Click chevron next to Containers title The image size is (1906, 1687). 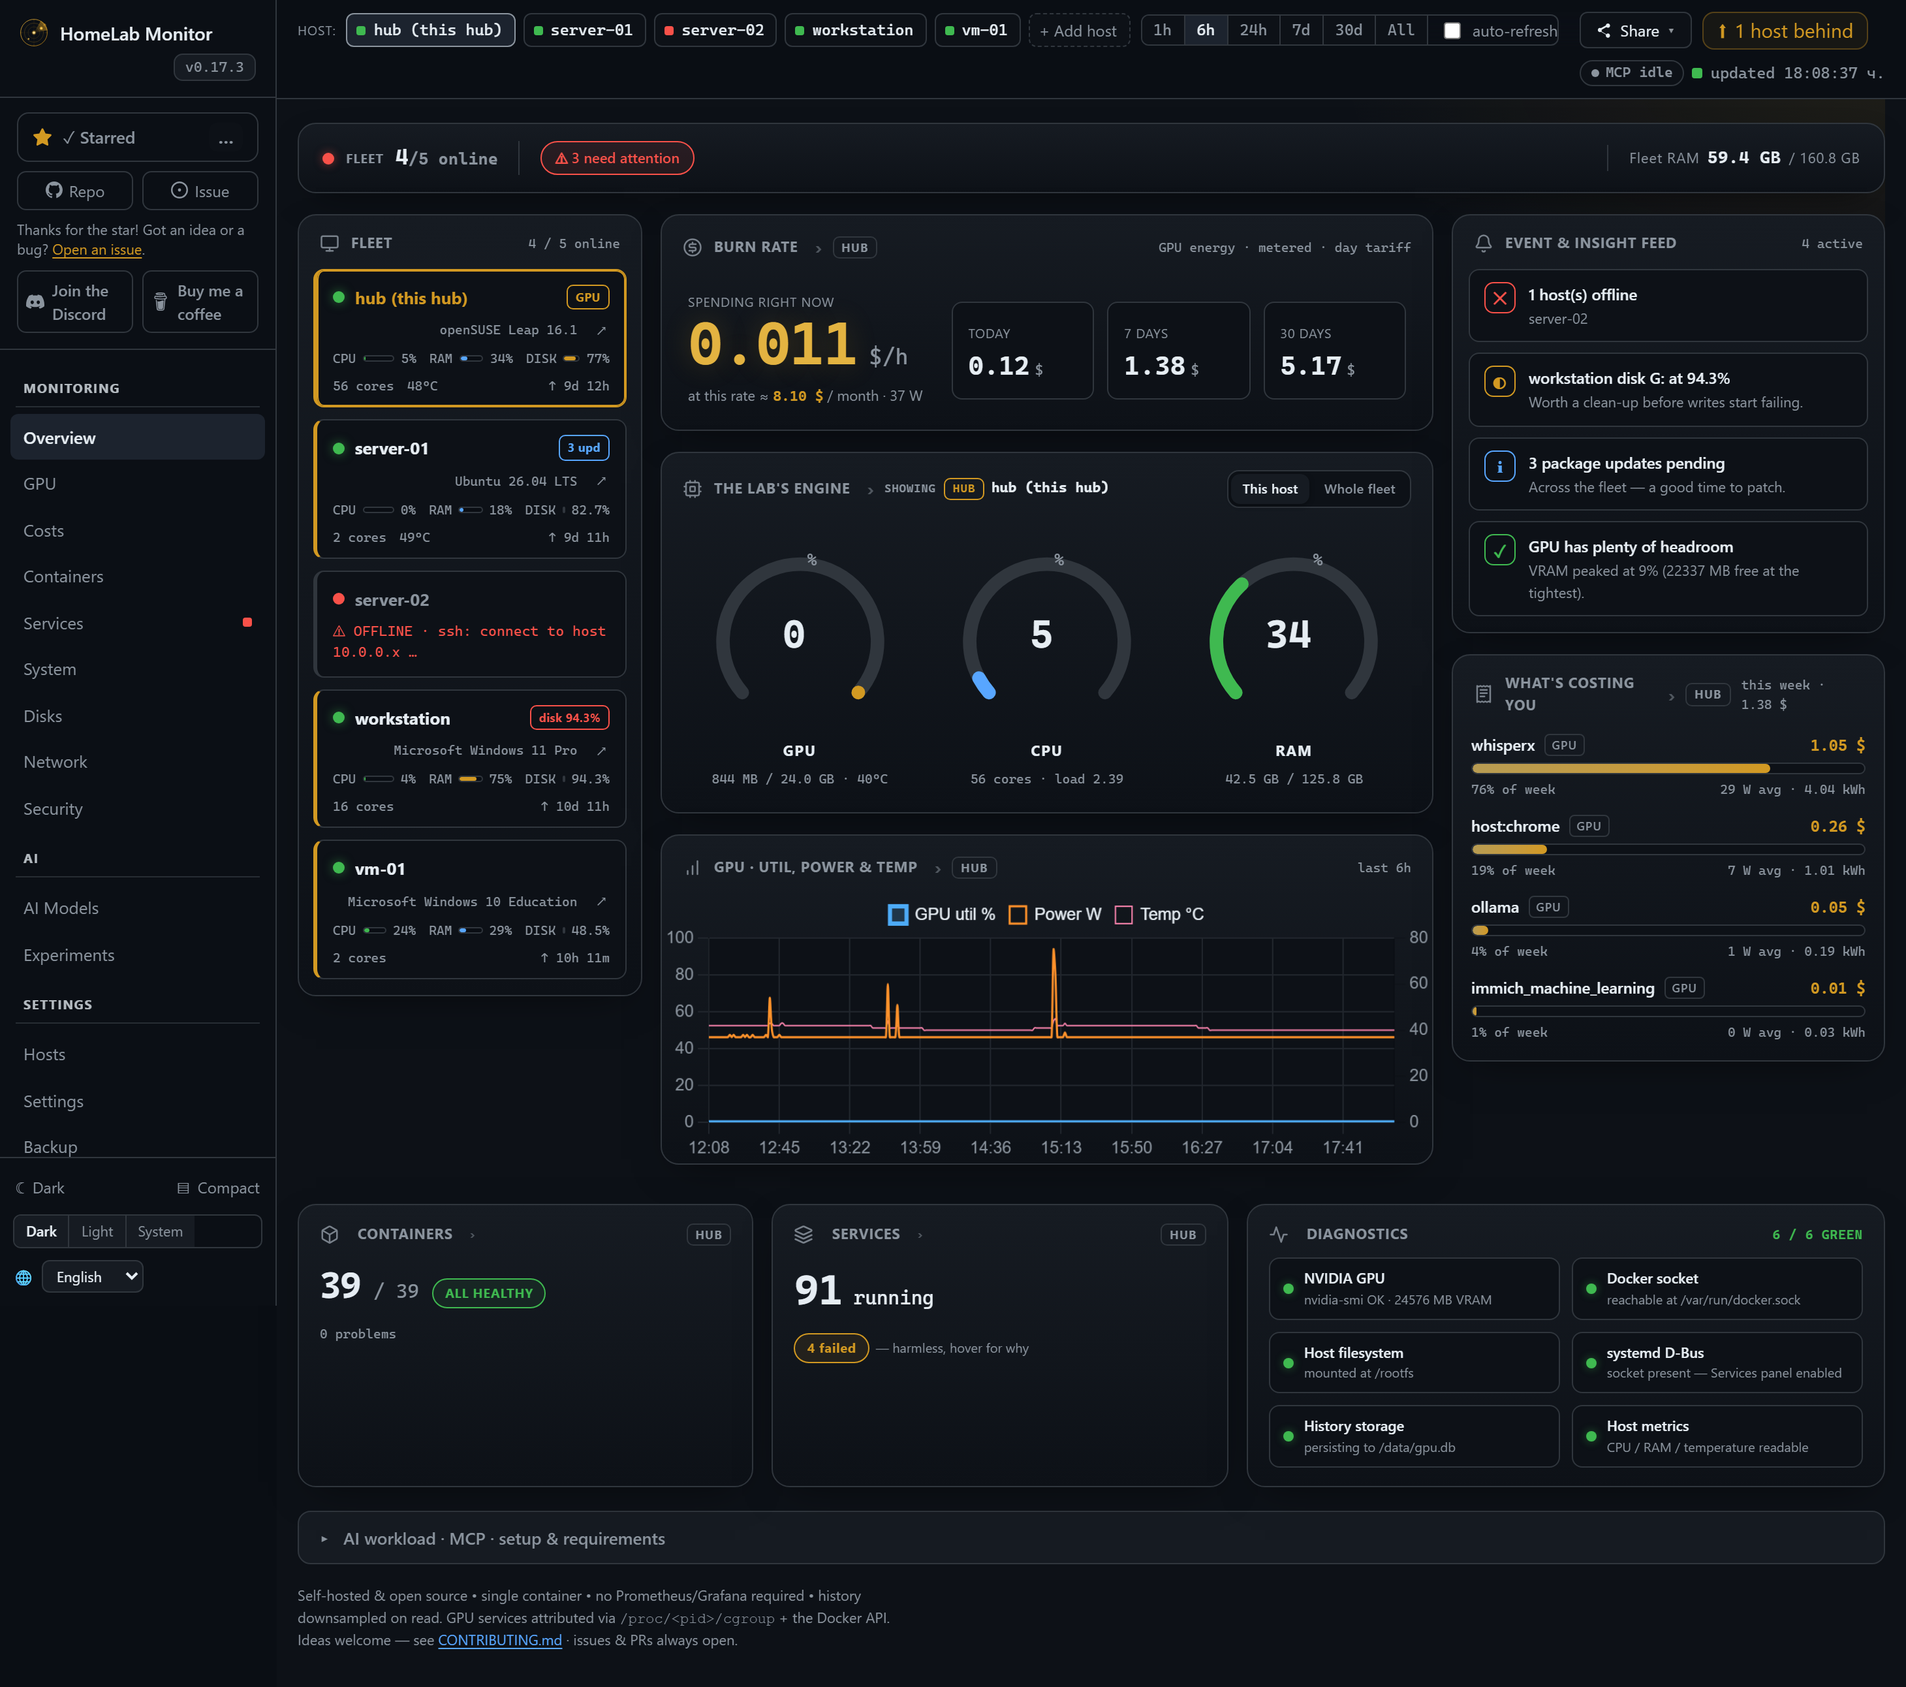(x=473, y=1235)
